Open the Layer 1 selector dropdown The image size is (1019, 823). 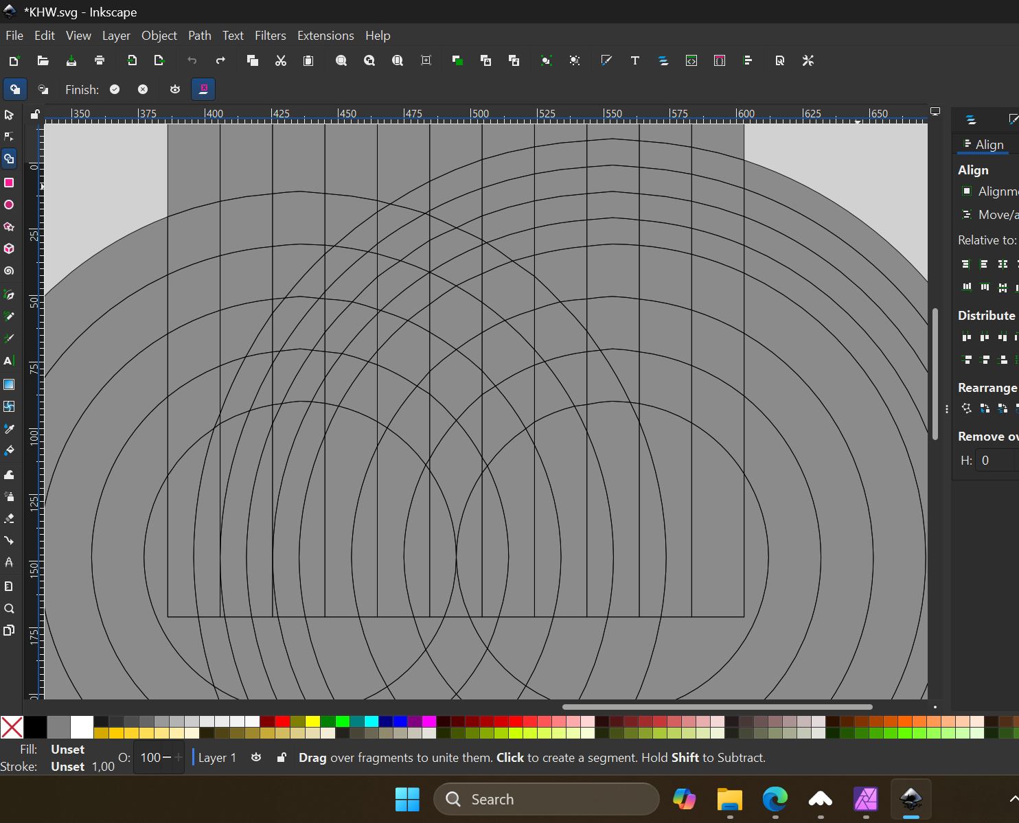pyautogui.click(x=218, y=758)
